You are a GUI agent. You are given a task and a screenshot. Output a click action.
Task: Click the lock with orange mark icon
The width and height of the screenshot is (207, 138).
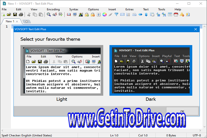(93, 15)
